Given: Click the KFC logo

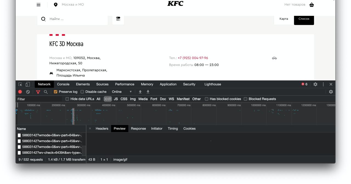Looking at the screenshot, I should pyautogui.click(x=175, y=3).
